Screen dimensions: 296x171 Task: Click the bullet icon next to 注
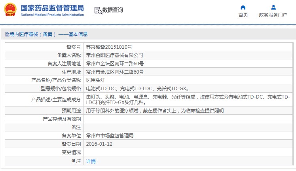point(74,161)
